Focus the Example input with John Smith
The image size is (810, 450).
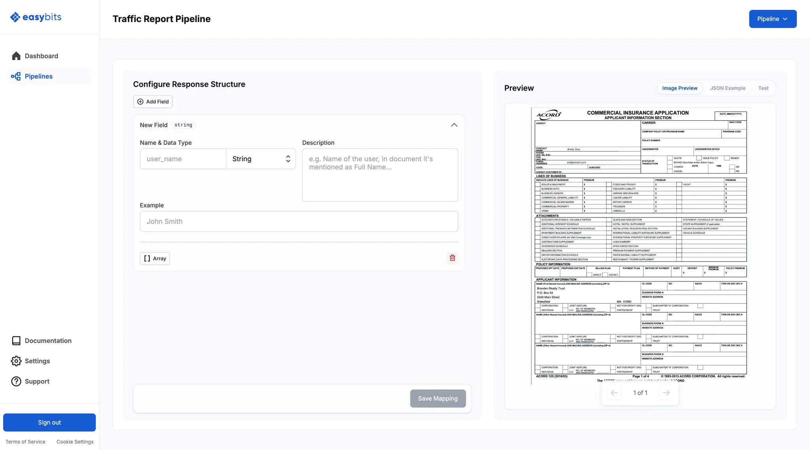pyautogui.click(x=299, y=221)
